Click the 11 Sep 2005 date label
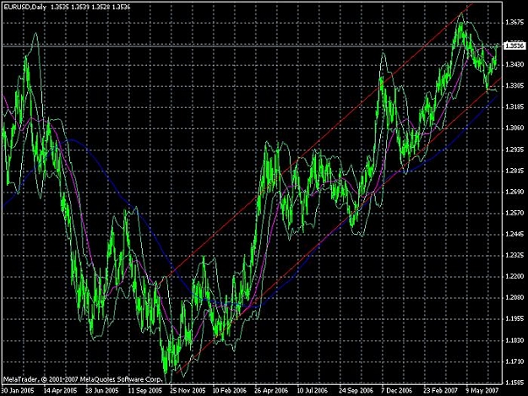This screenshot has width=528, height=396. coord(144,391)
